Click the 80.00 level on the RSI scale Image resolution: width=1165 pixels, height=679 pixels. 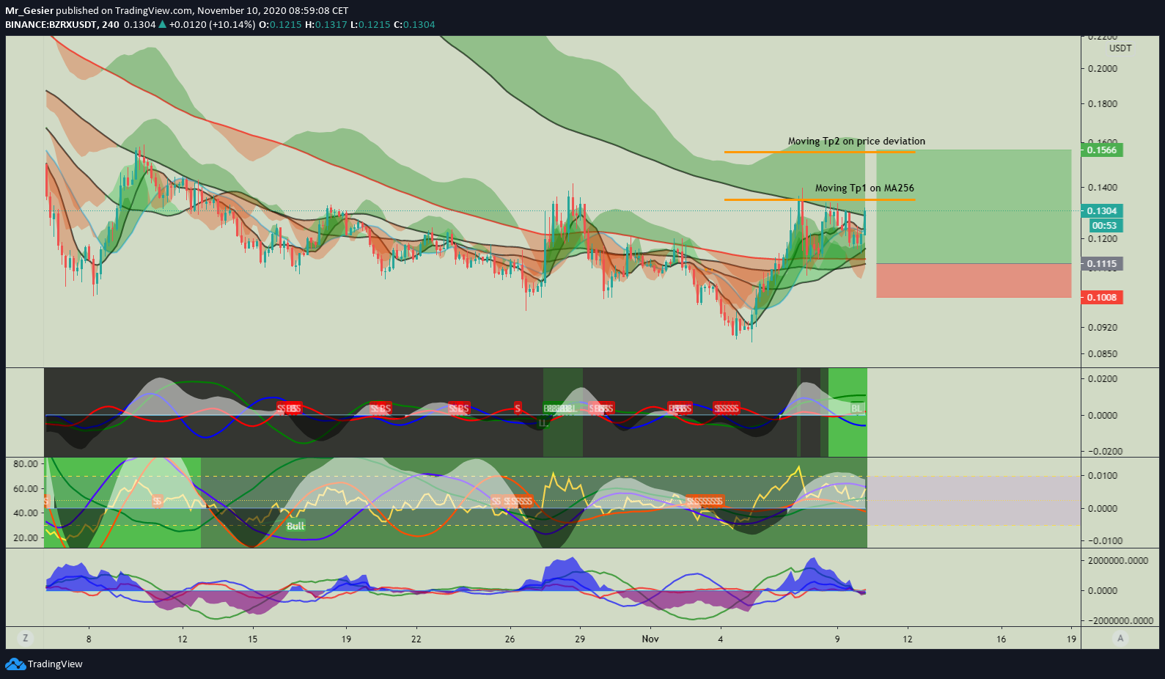point(26,464)
